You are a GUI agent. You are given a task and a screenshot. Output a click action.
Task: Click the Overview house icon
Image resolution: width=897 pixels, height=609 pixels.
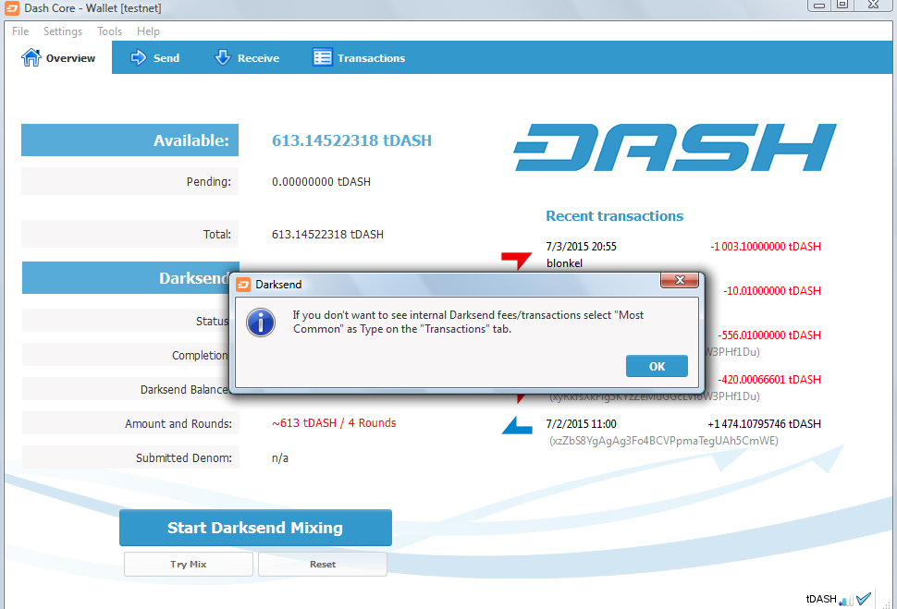point(31,57)
